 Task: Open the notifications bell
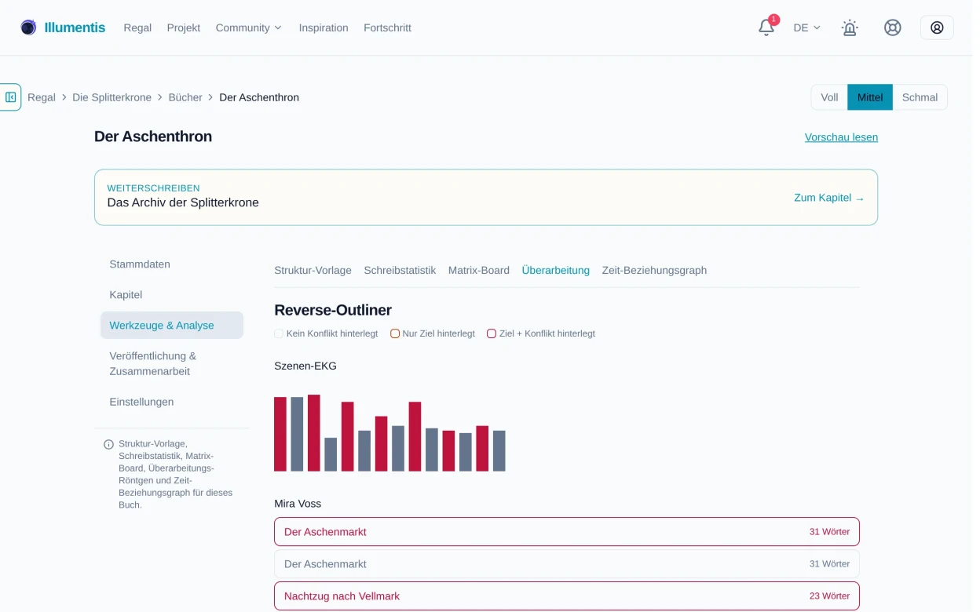click(x=766, y=27)
